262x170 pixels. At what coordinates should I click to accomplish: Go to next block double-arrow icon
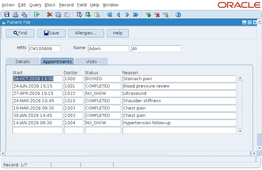pos(136,15)
